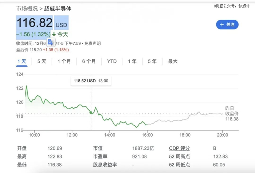Click the 关注 follow button
The height and width of the screenshot is (173, 255).
(x=227, y=24)
